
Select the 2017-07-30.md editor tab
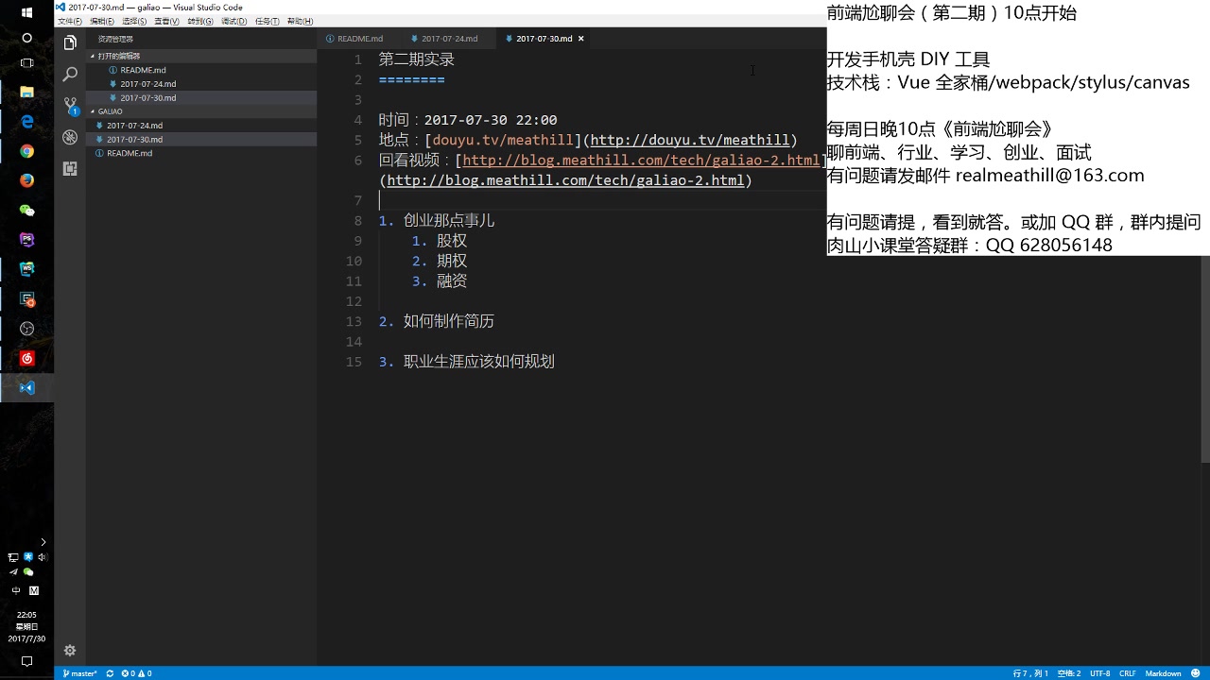[544, 39]
